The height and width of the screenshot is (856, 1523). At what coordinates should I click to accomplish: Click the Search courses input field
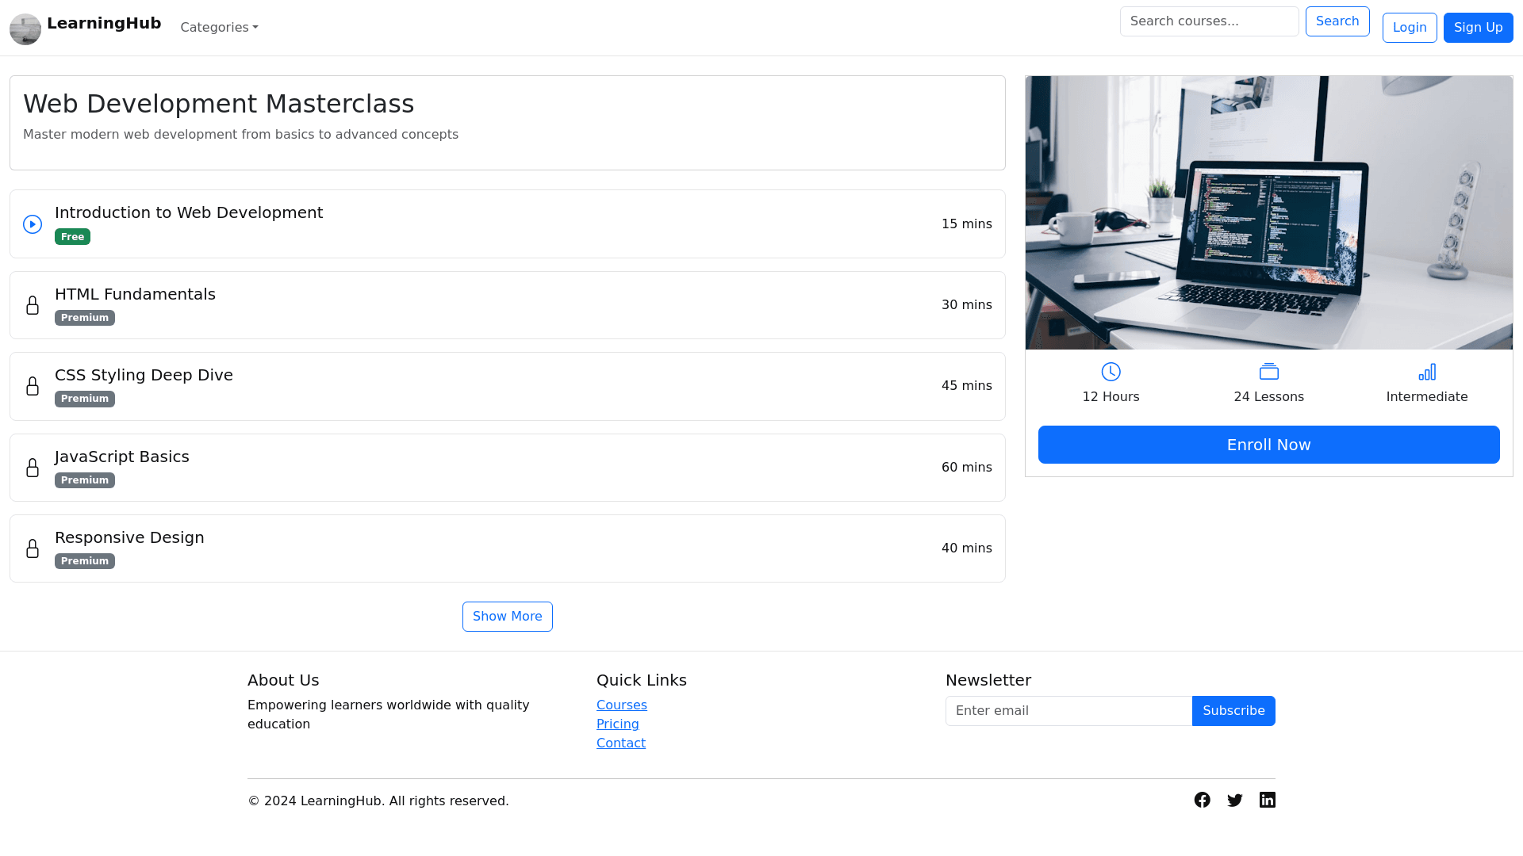1209,21
